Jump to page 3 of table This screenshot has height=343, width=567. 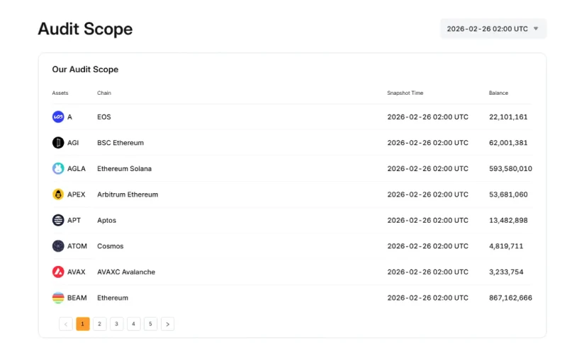click(117, 324)
